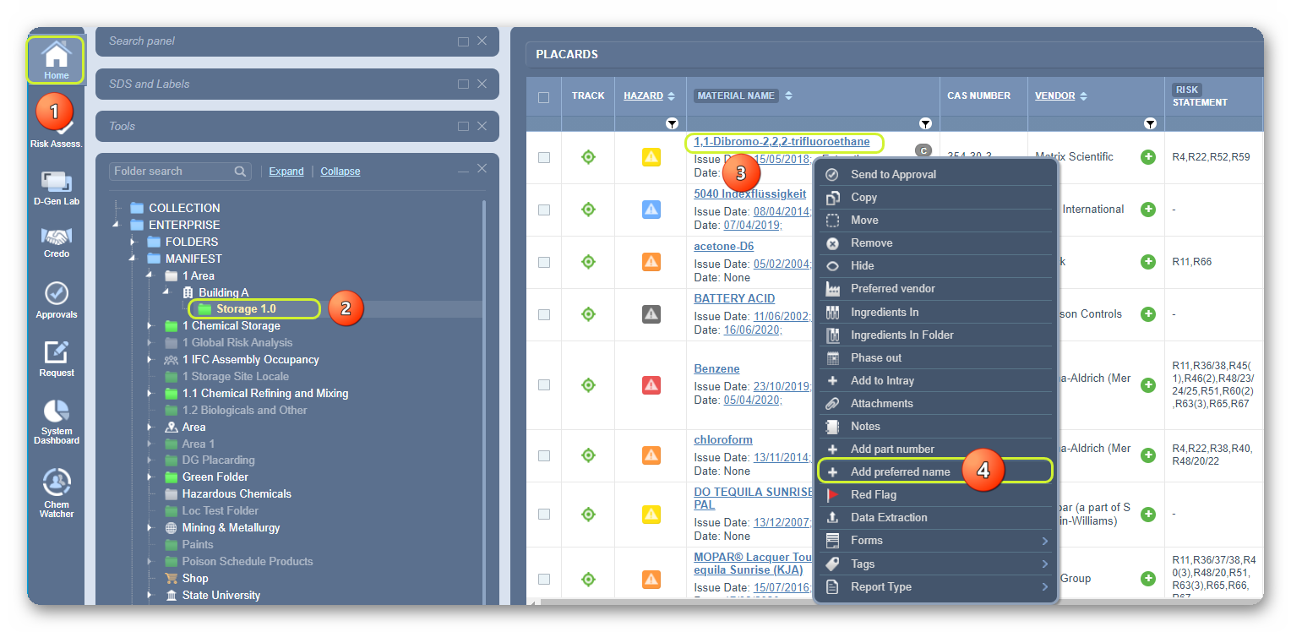The height and width of the screenshot is (632, 1291).
Task: Select the 1,1-Dibromo-2,2,2-trifluoroethane row checkbox
Action: click(543, 157)
